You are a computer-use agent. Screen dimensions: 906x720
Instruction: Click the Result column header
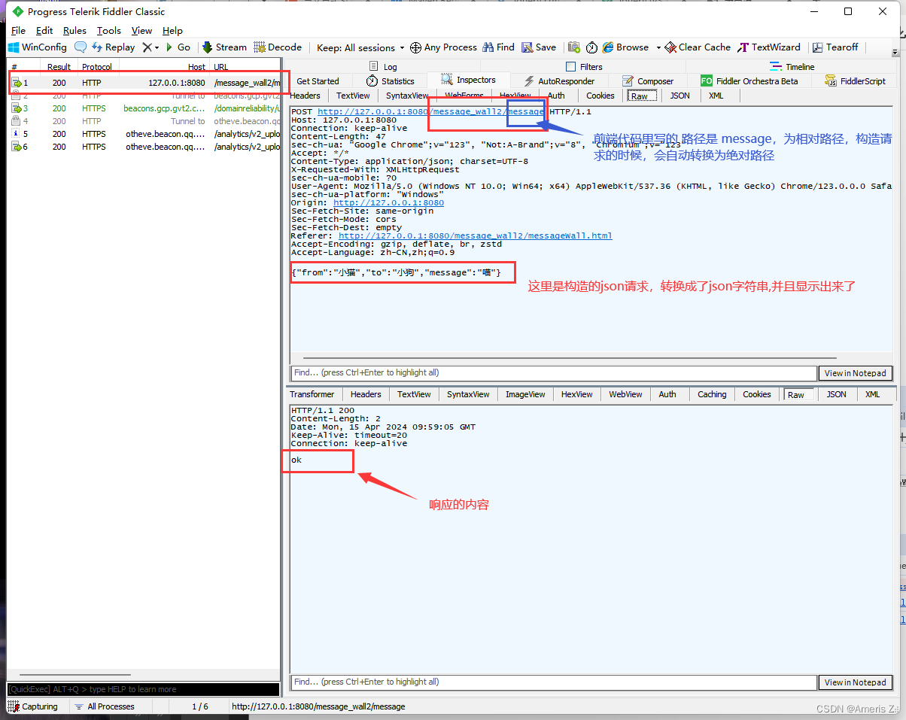click(x=59, y=67)
